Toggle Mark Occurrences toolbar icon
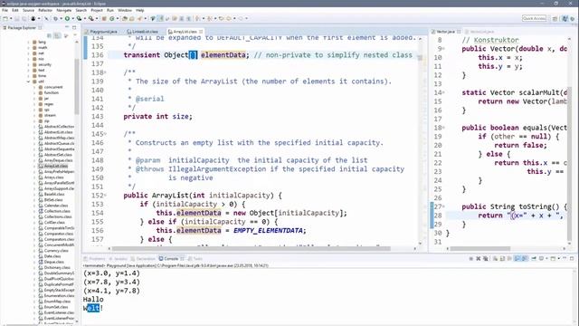Screen dimensions: 579x326 click(160, 18)
